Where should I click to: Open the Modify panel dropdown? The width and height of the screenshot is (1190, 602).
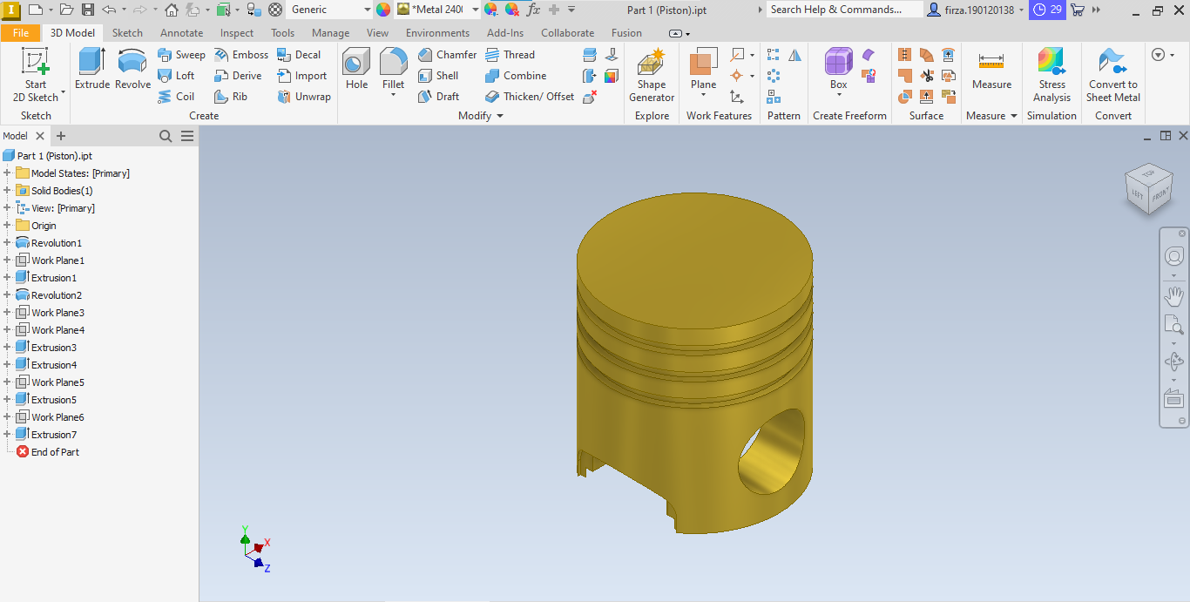tap(499, 116)
